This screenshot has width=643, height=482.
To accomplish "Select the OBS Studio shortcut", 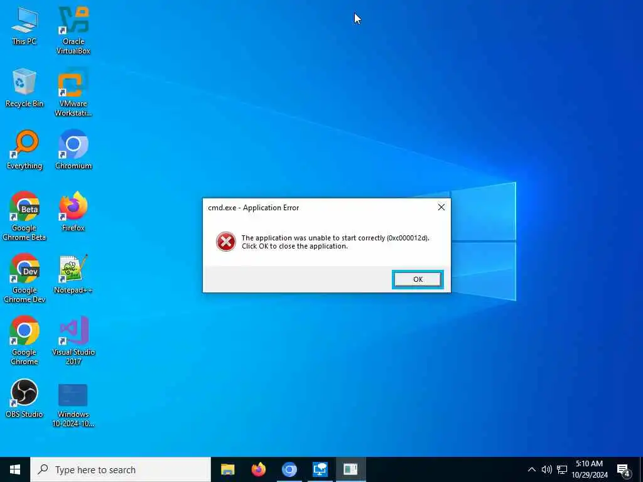I will click(24, 399).
